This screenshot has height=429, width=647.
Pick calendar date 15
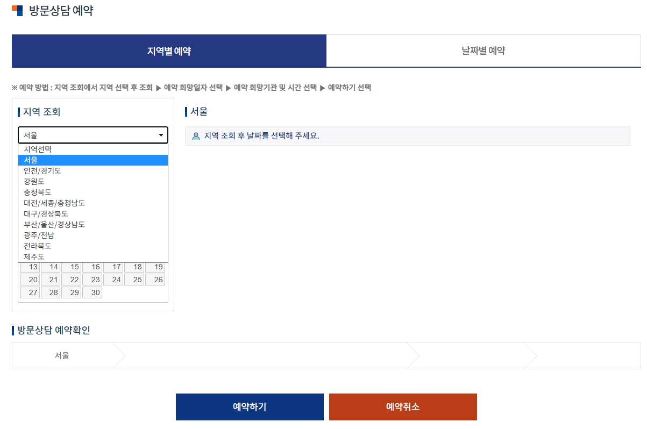(72, 267)
